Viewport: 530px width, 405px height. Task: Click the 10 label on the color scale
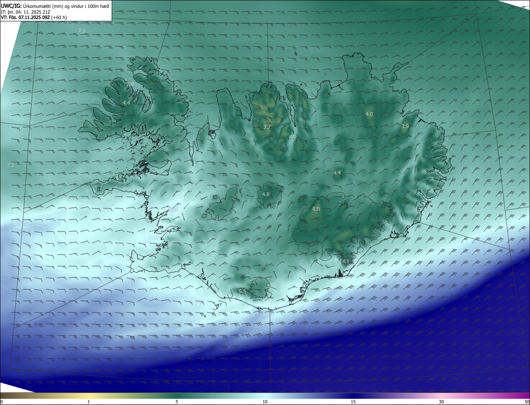(265, 402)
